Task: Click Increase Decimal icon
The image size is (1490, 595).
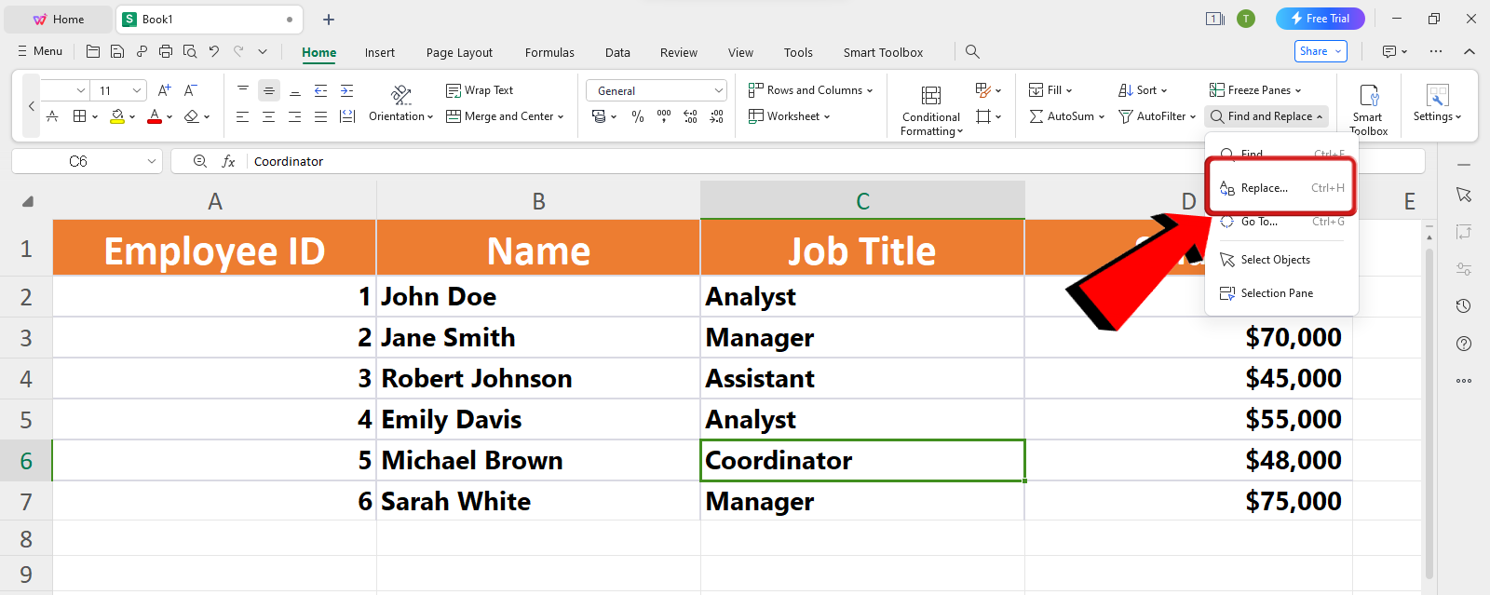Action: tap(690, 116)
